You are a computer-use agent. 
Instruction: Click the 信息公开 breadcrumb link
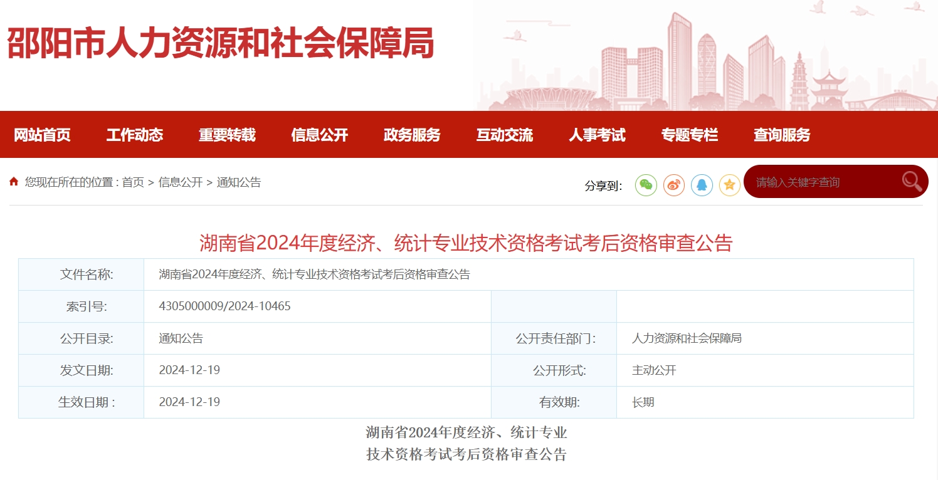[181, 182]
